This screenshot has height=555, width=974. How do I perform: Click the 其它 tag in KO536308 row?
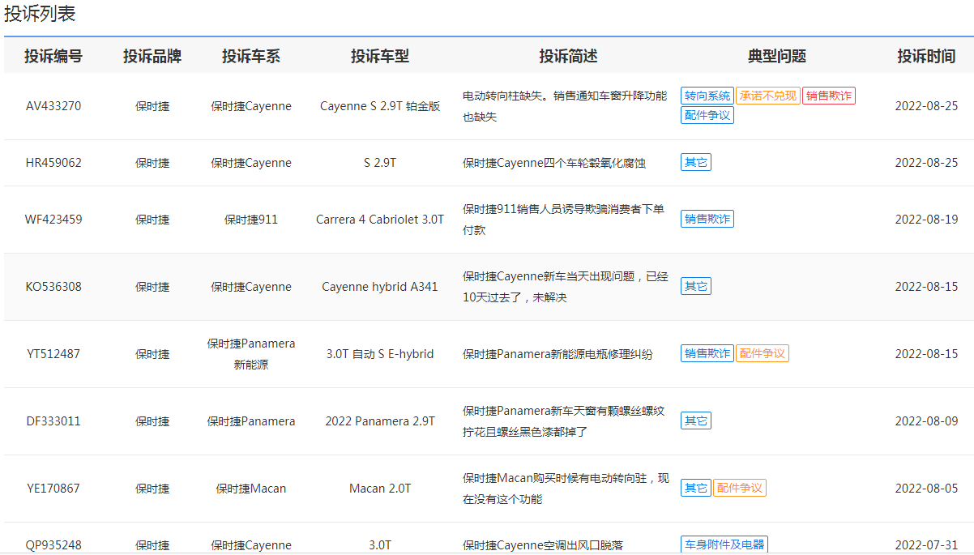click(x=696, y=286)
